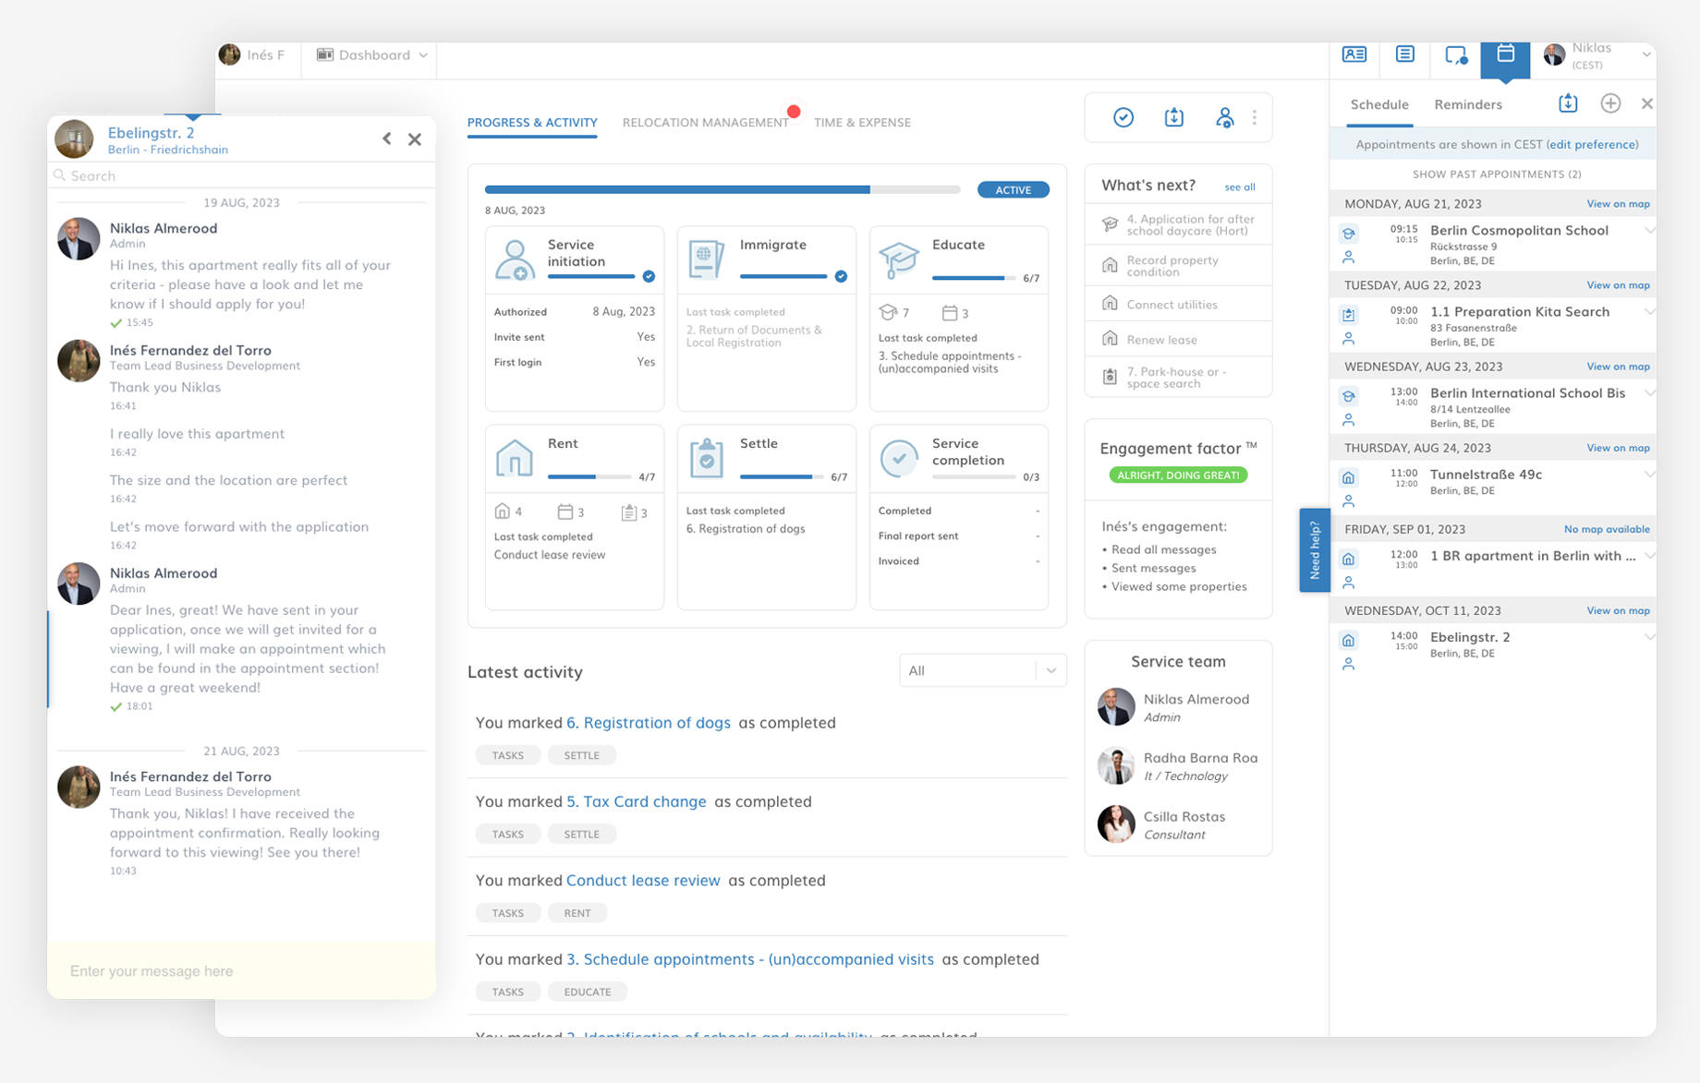Expand the Ebelingstr. 2 appointment entry
1700x1083 pixels.
click(x=1648, y=637)
